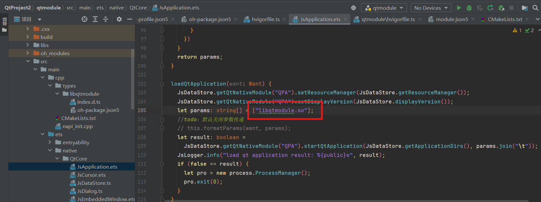Show hidden editor tabs list
Viewport: 541px width, 202px height.
[x=537, y=19]
